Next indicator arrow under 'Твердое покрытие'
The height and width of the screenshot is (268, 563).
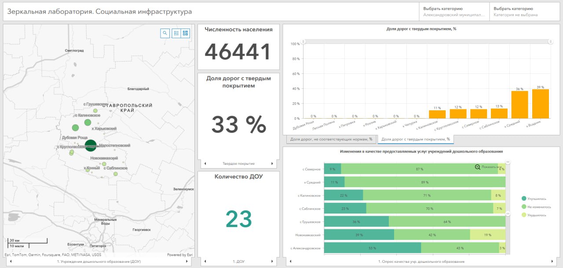[x=272, y=163]
